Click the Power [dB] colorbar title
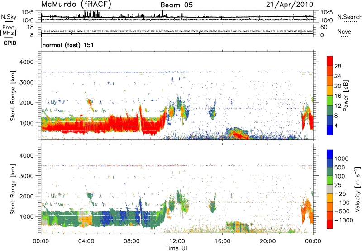Image resolution: width=362 pixels, height=251 pixels. [346, 96]
